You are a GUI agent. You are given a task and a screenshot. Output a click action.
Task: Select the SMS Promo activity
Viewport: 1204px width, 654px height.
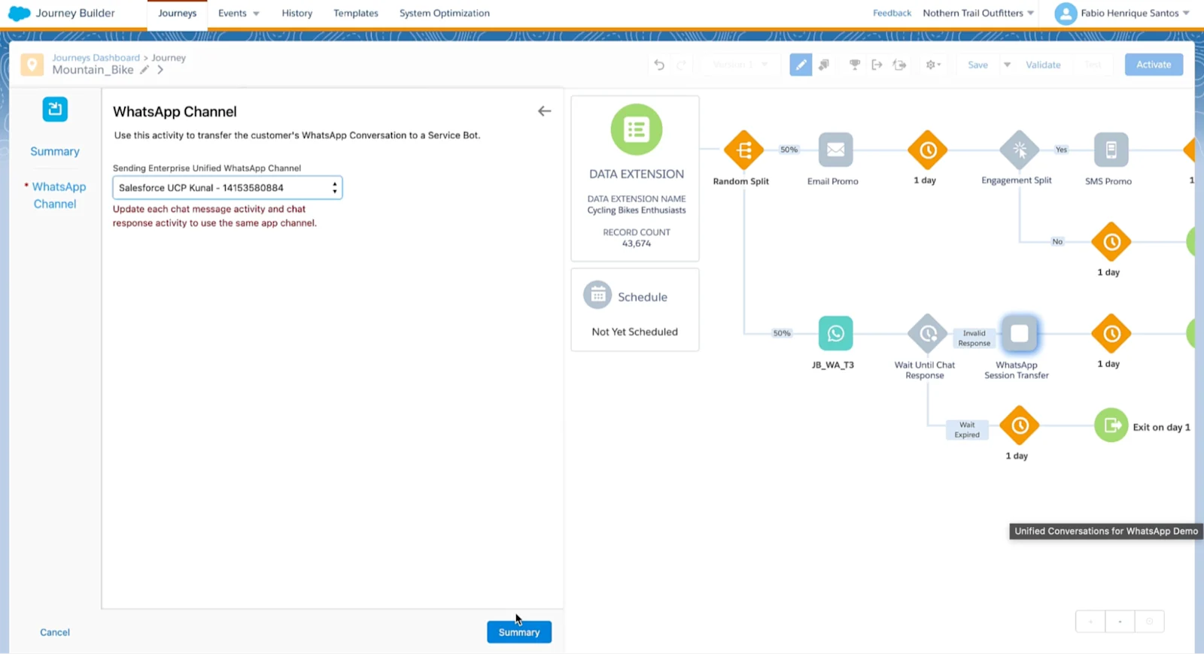[x=1111, y=150]
